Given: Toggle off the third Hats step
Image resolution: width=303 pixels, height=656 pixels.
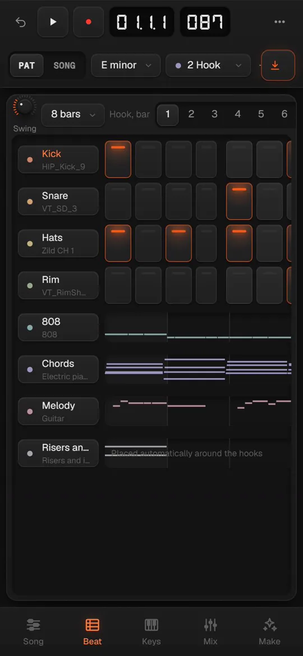Looking at the screenshot, I should pos(178,244).
